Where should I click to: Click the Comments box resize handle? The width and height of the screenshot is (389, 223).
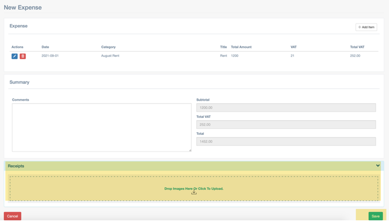click(x=190, y=150)
